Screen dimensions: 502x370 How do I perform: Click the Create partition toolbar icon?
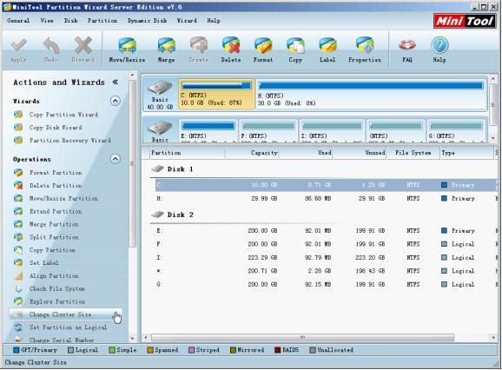[x=199, y=46]
